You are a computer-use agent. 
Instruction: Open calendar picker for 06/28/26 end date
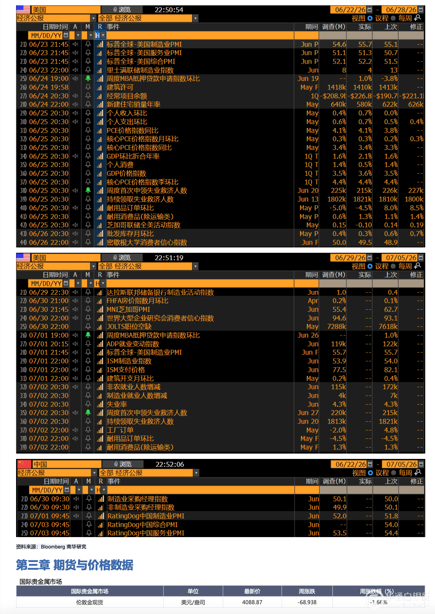click(x=420, y=10)
